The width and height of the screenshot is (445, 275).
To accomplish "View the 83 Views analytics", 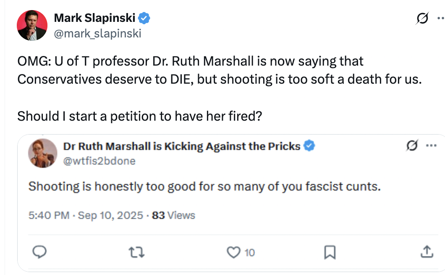I will click(173, 215).
